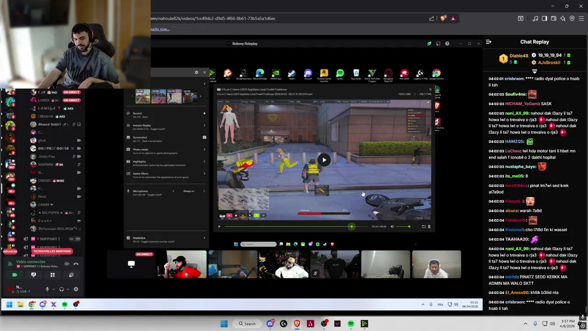Click the green leaf icon in Bobony Roleplay window
This screenshot has height=331, width=588.
(429, 44)
